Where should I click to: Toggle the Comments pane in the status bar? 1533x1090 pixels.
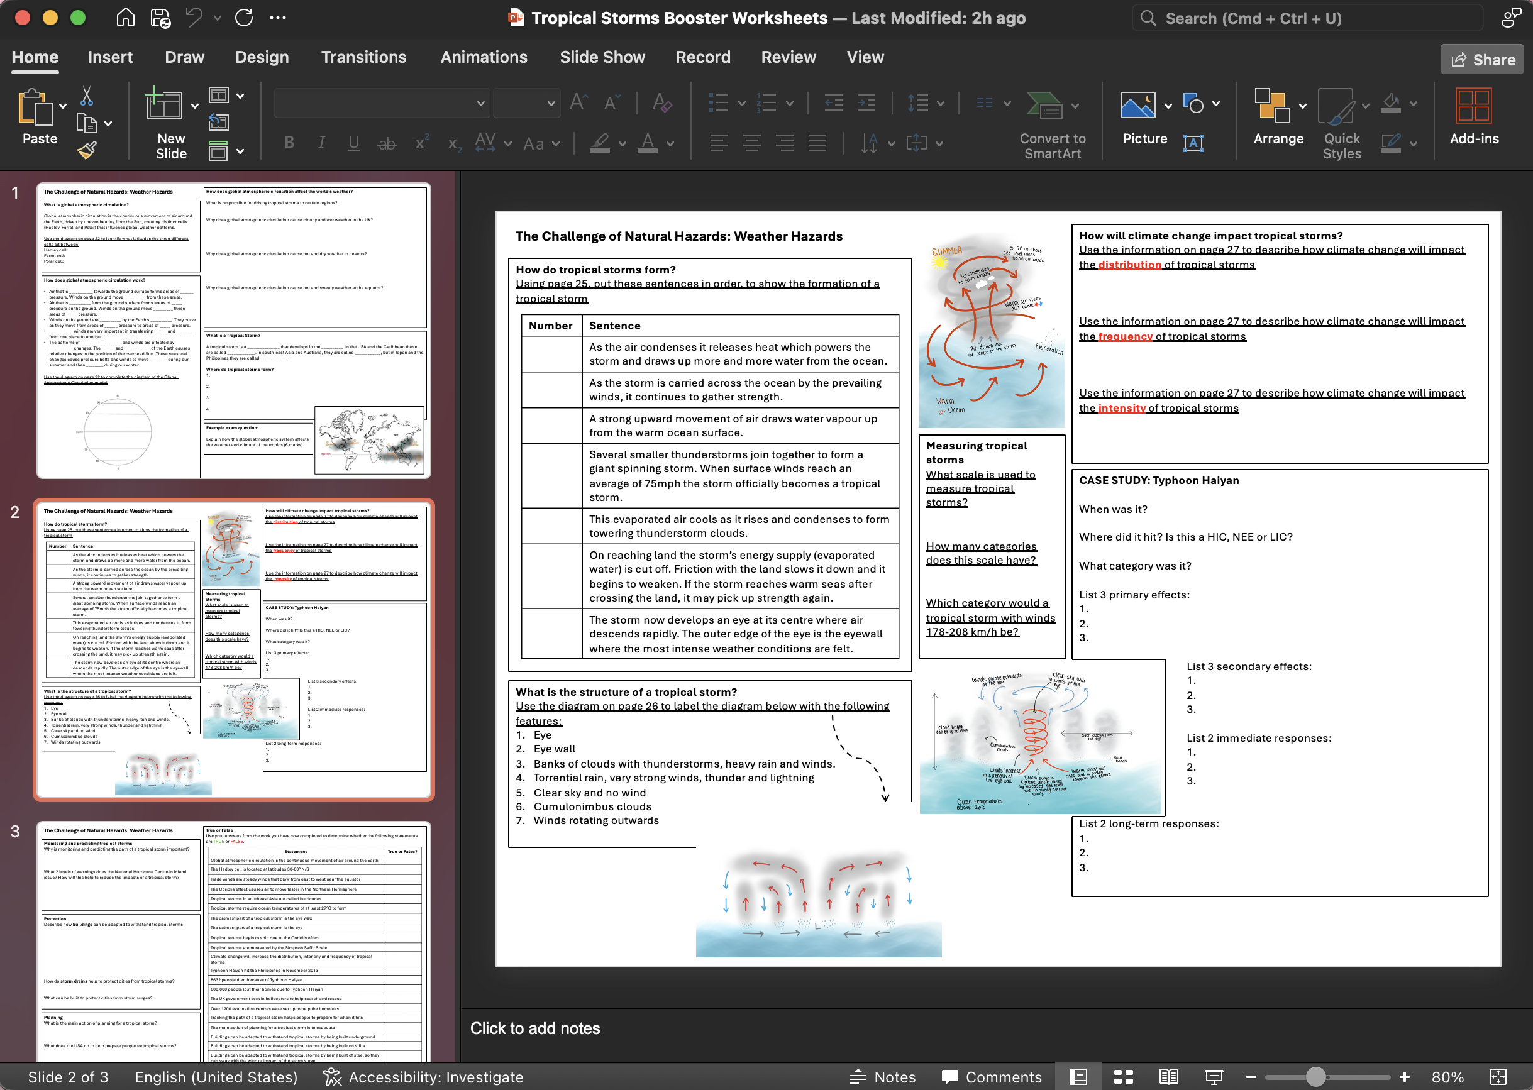(992, 1077)
